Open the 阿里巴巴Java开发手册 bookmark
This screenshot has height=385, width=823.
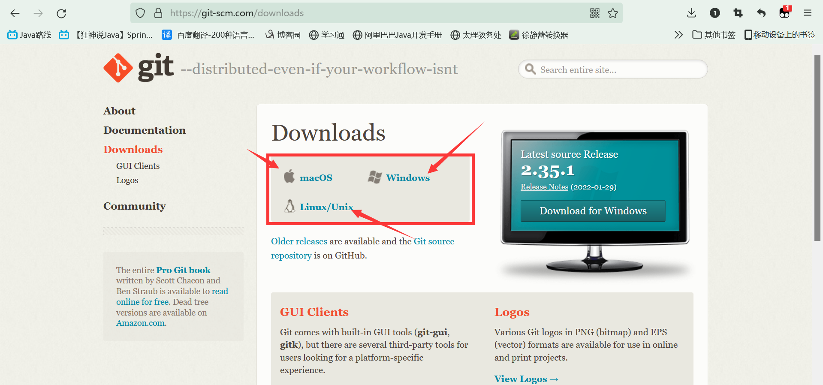pos(398,35)
